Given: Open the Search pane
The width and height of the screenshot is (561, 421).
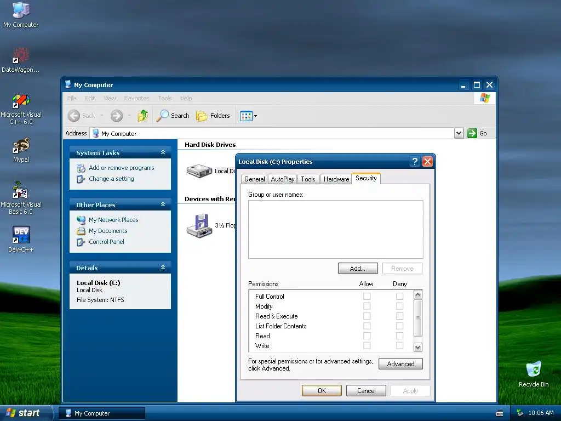Looking at the screenshot, I should coord(173,116).
